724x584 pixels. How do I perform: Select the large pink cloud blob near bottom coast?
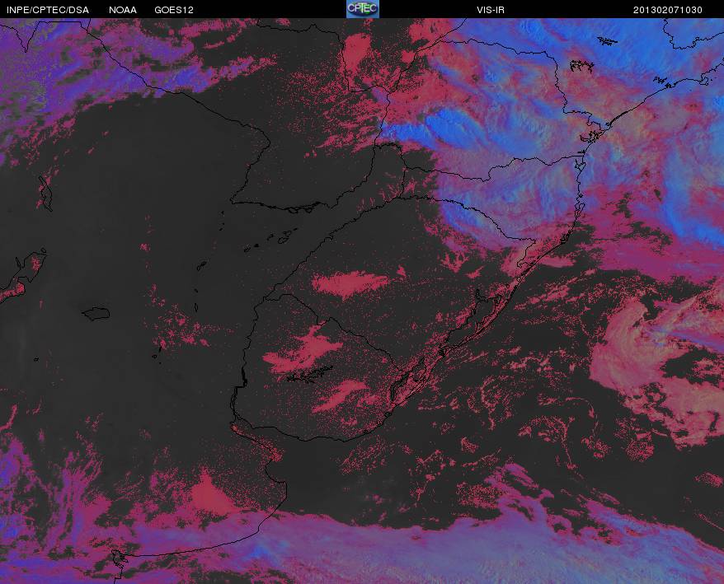(x=211, y=498)
